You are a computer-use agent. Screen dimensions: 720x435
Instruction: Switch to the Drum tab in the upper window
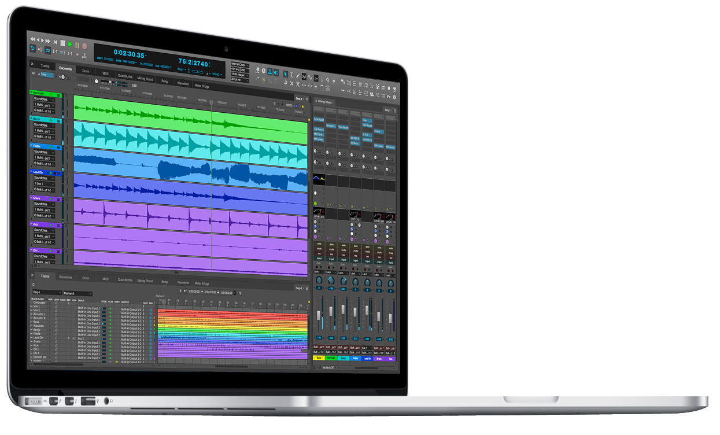(x=86, y=71)
